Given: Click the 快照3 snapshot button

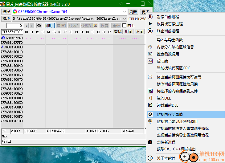Looking at the screenshot, I should [x=86, y=26].
